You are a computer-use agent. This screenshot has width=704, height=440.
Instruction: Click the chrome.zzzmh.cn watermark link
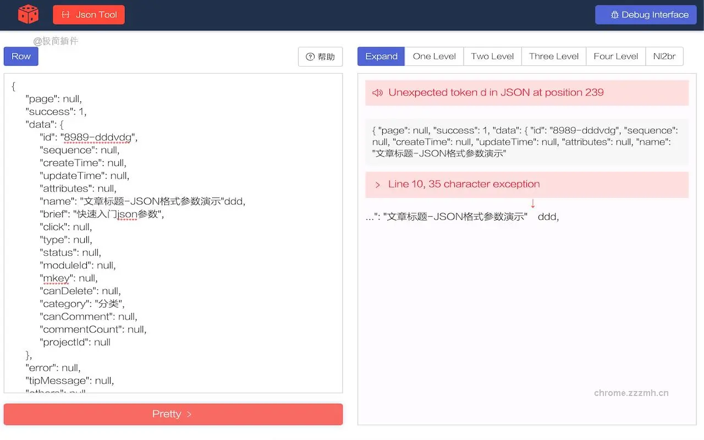[x=631, y=393]
